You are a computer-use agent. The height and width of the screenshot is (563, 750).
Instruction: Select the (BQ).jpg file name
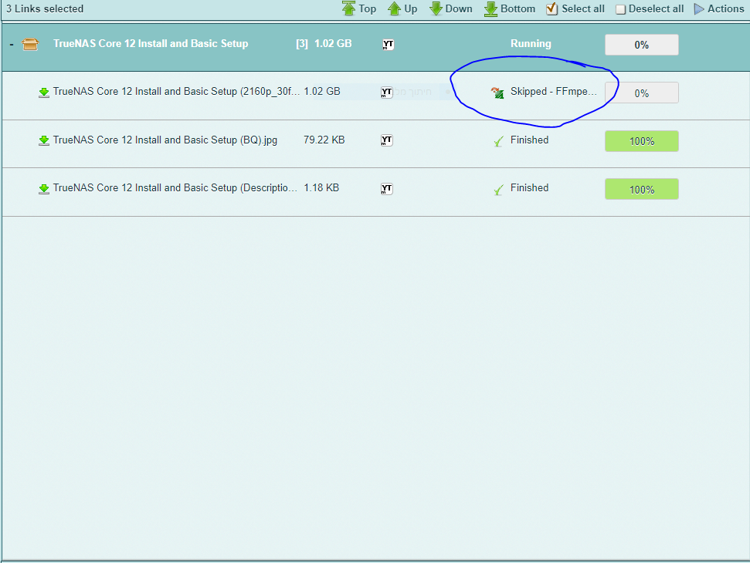click(165, 140)
